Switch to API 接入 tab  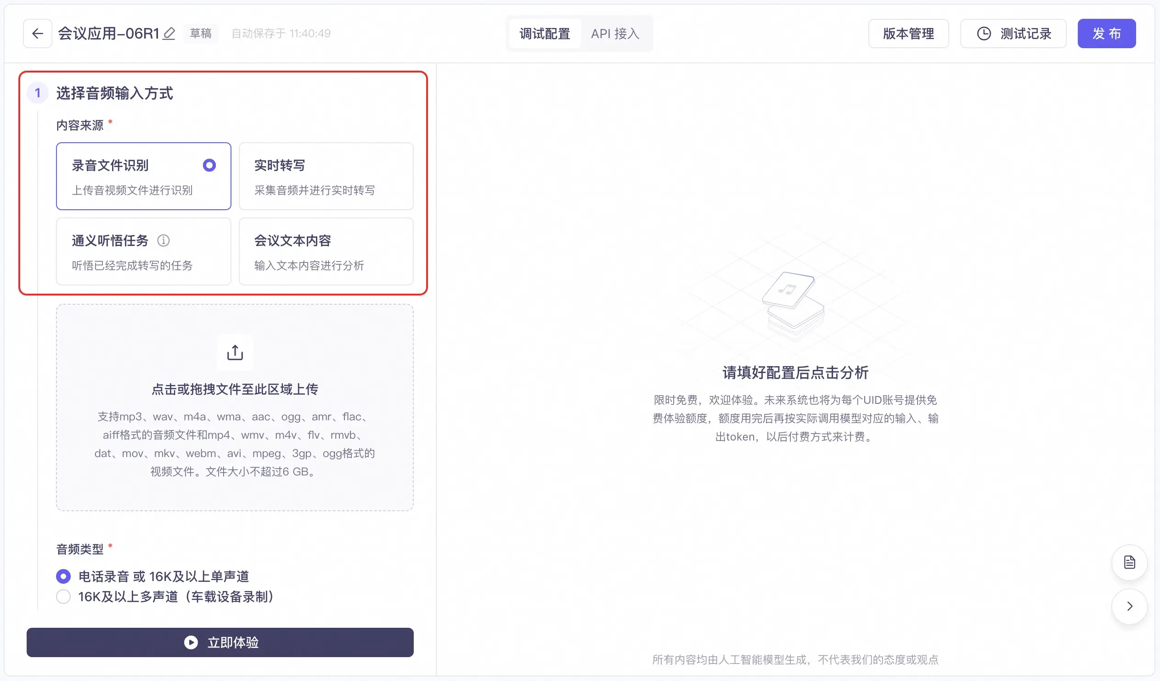point(615,33)
